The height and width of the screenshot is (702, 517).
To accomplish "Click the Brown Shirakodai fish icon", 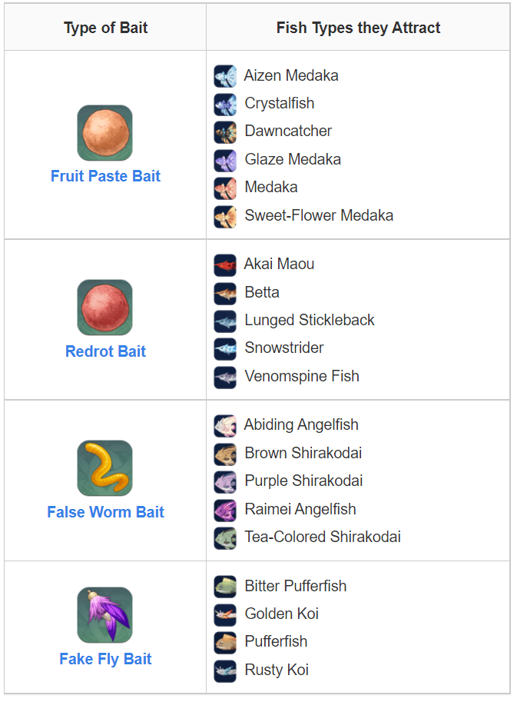I will [x=225, y=454].
